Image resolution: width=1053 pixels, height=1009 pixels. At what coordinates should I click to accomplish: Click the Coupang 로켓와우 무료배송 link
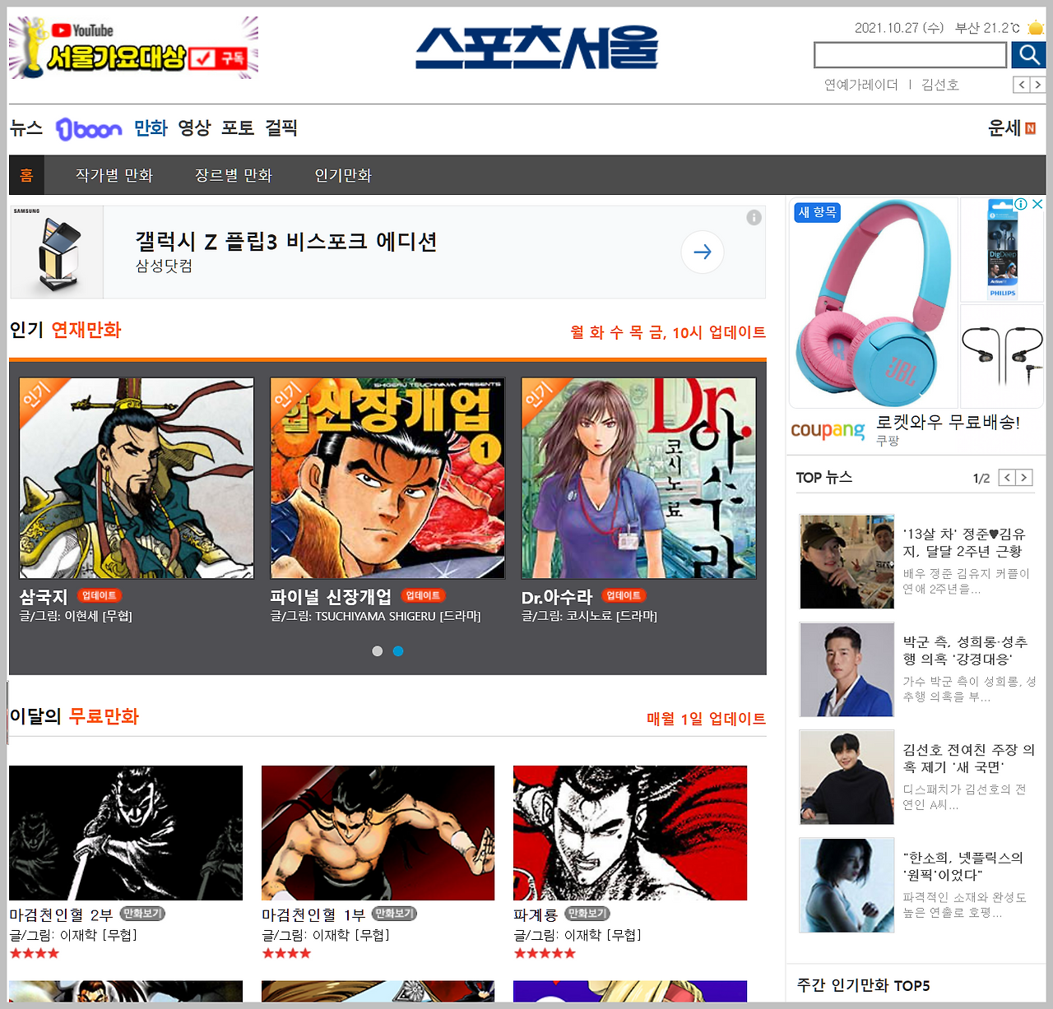[948, 423]
